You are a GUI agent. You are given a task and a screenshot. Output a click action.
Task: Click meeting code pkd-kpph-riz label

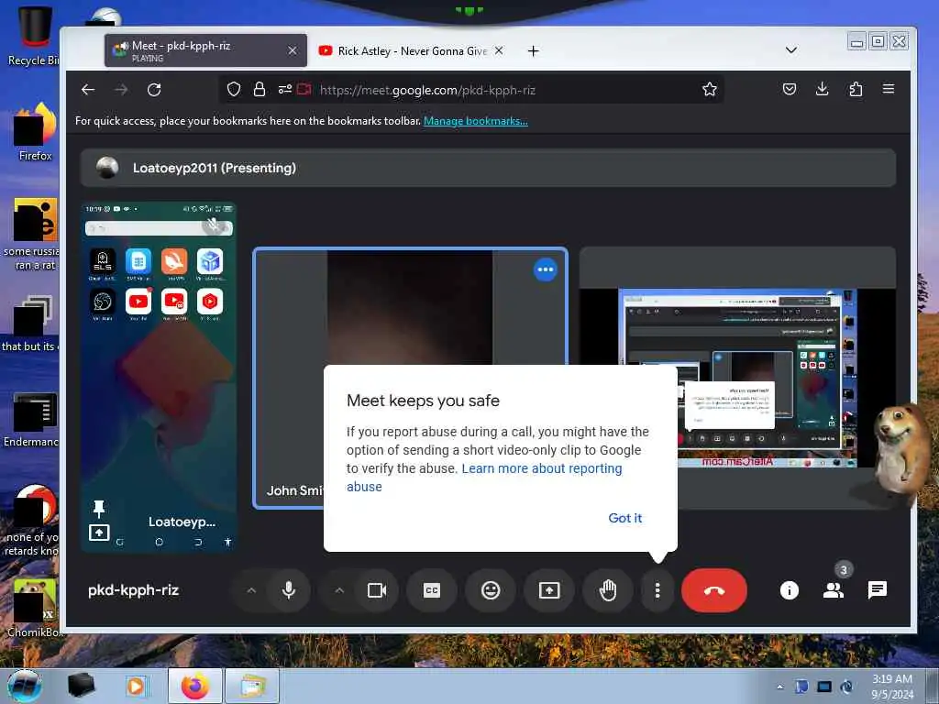tap(134, 590)
